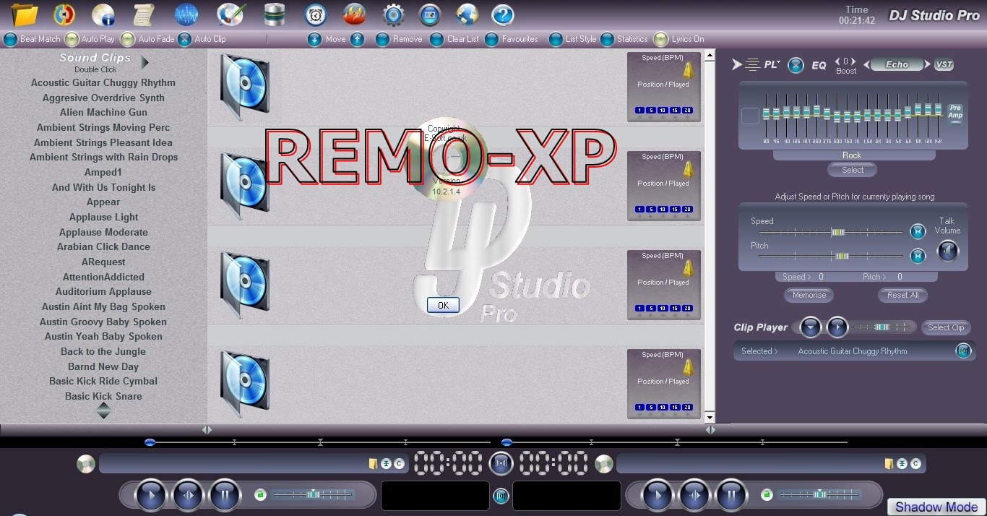987x516 pixels.
Task: Open the CD with paintbrush icon
Action: pyautogui.click(x=232, y=14)
